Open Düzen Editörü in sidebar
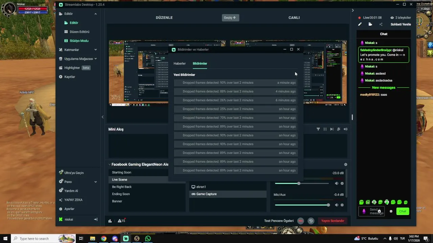This screenshot has width=433, height=243. (x=79, y=32)
